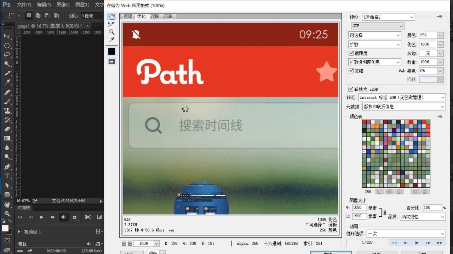The image size is (453, 254).
Task: Click the foreground color swatch in toolbox
Action: pos(5,228)
